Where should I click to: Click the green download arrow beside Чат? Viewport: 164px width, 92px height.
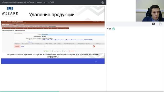pos(114,29)
